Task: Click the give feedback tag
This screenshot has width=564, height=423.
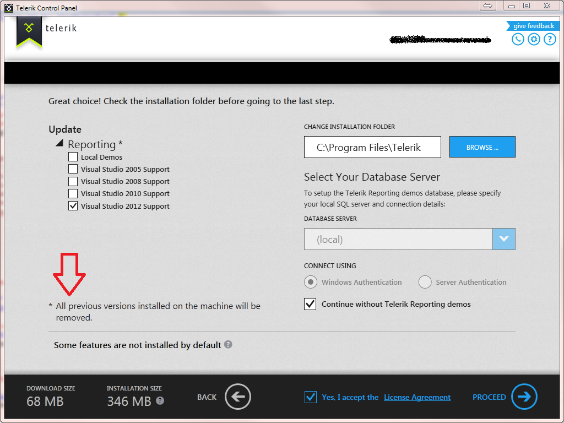Action: (533, 26)
